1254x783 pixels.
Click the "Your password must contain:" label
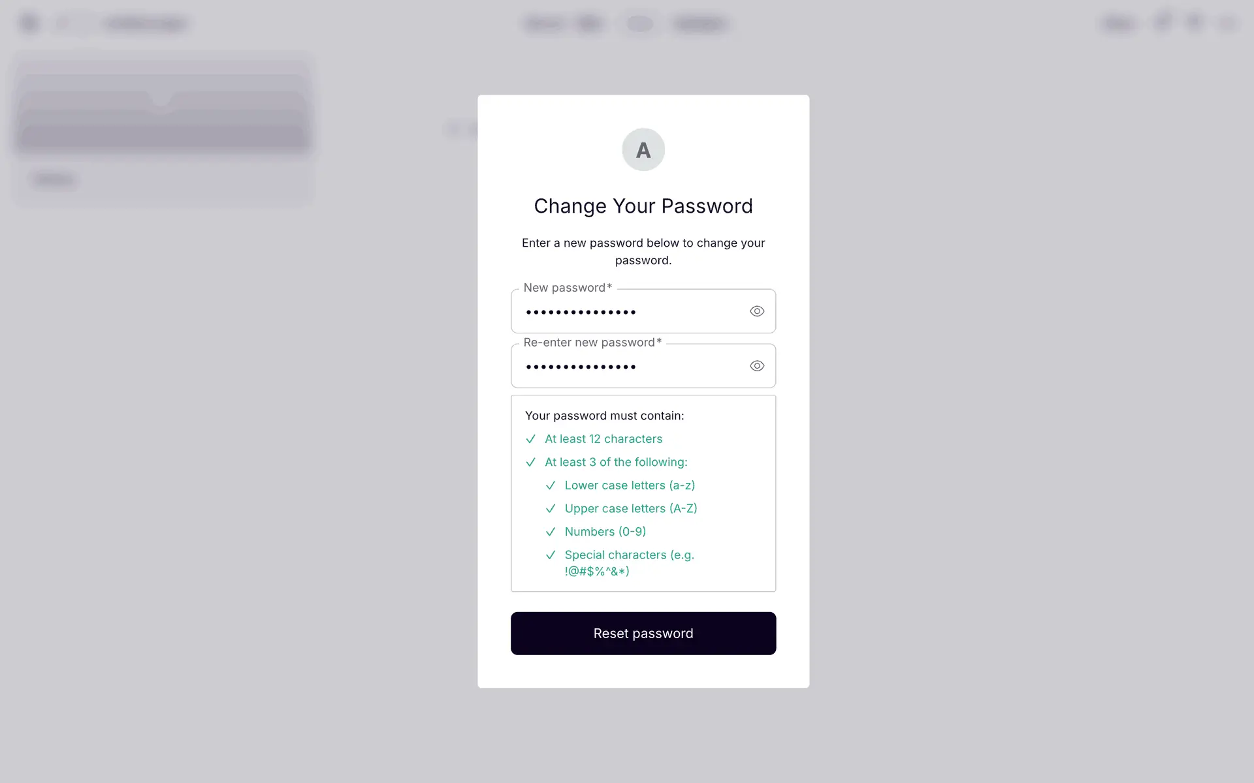point(604,416)
